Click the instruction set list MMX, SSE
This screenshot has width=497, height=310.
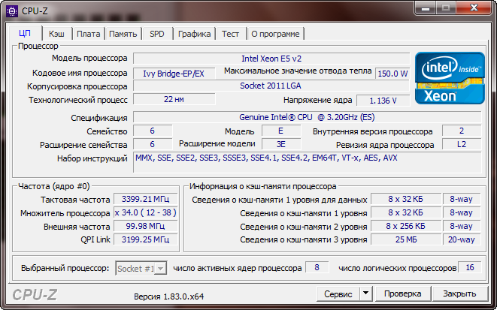[307, 162]
